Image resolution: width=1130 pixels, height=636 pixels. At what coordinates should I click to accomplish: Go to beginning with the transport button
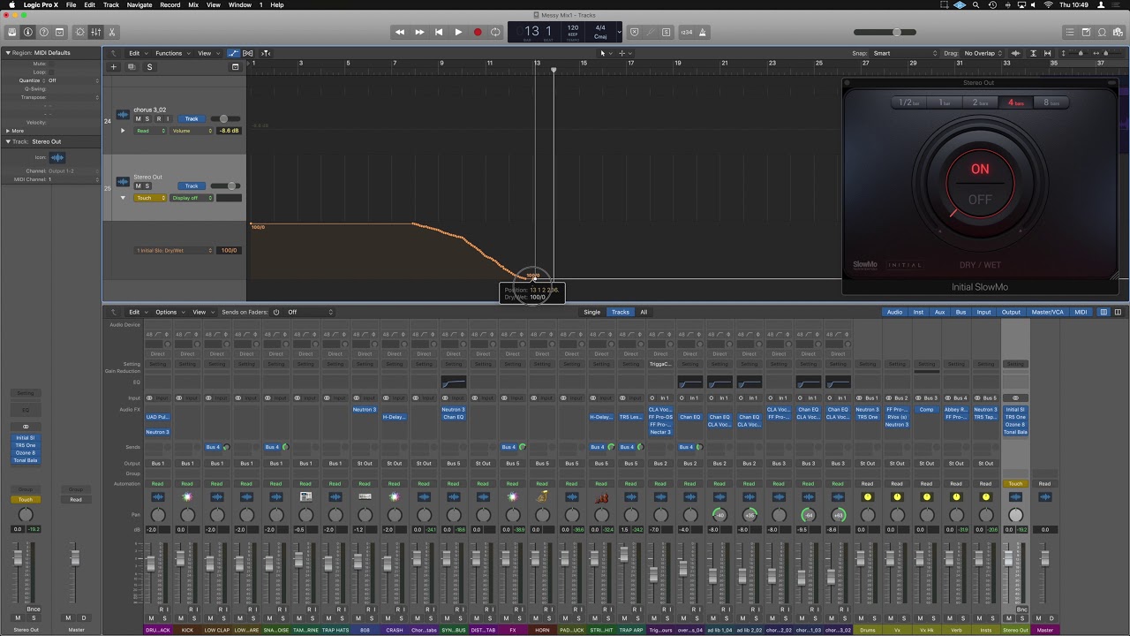(x=439, y=32)
